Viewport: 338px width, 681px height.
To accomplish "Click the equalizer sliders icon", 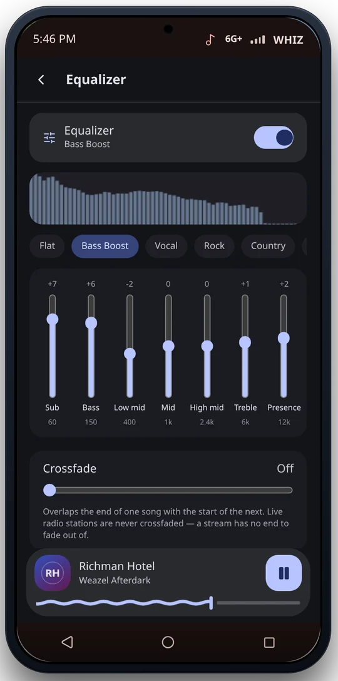I will 49,138.
